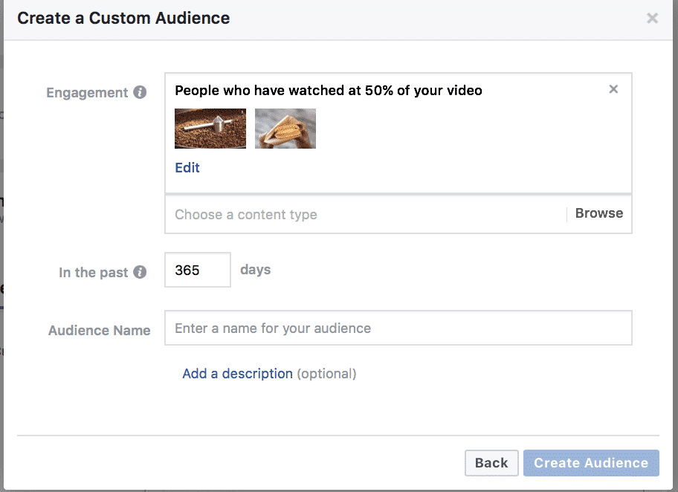This screenshot has height=492, width=678.
Task: Click the Create Audience button
Action: coord(591,463)
